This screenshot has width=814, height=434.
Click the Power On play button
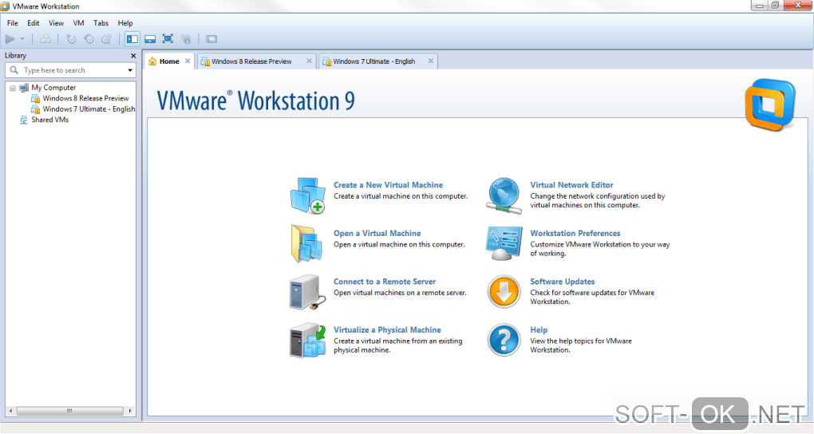point(10,39)
